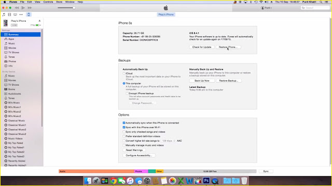332x186 pixels.
Task: Click the play button
Action: pyautogui.click(x=23, y=8)
